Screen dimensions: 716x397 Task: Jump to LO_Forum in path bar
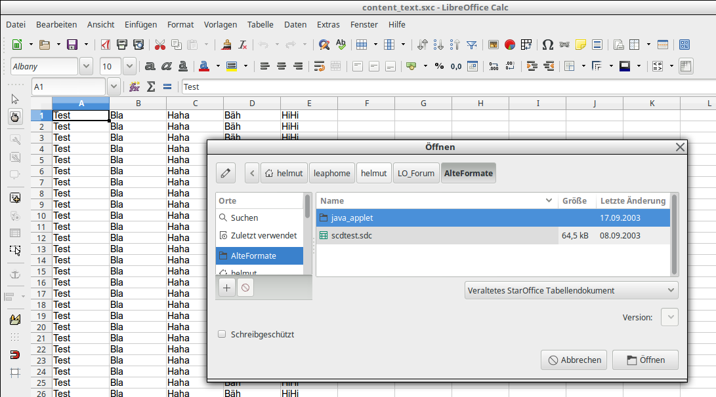tap(416, 173)
